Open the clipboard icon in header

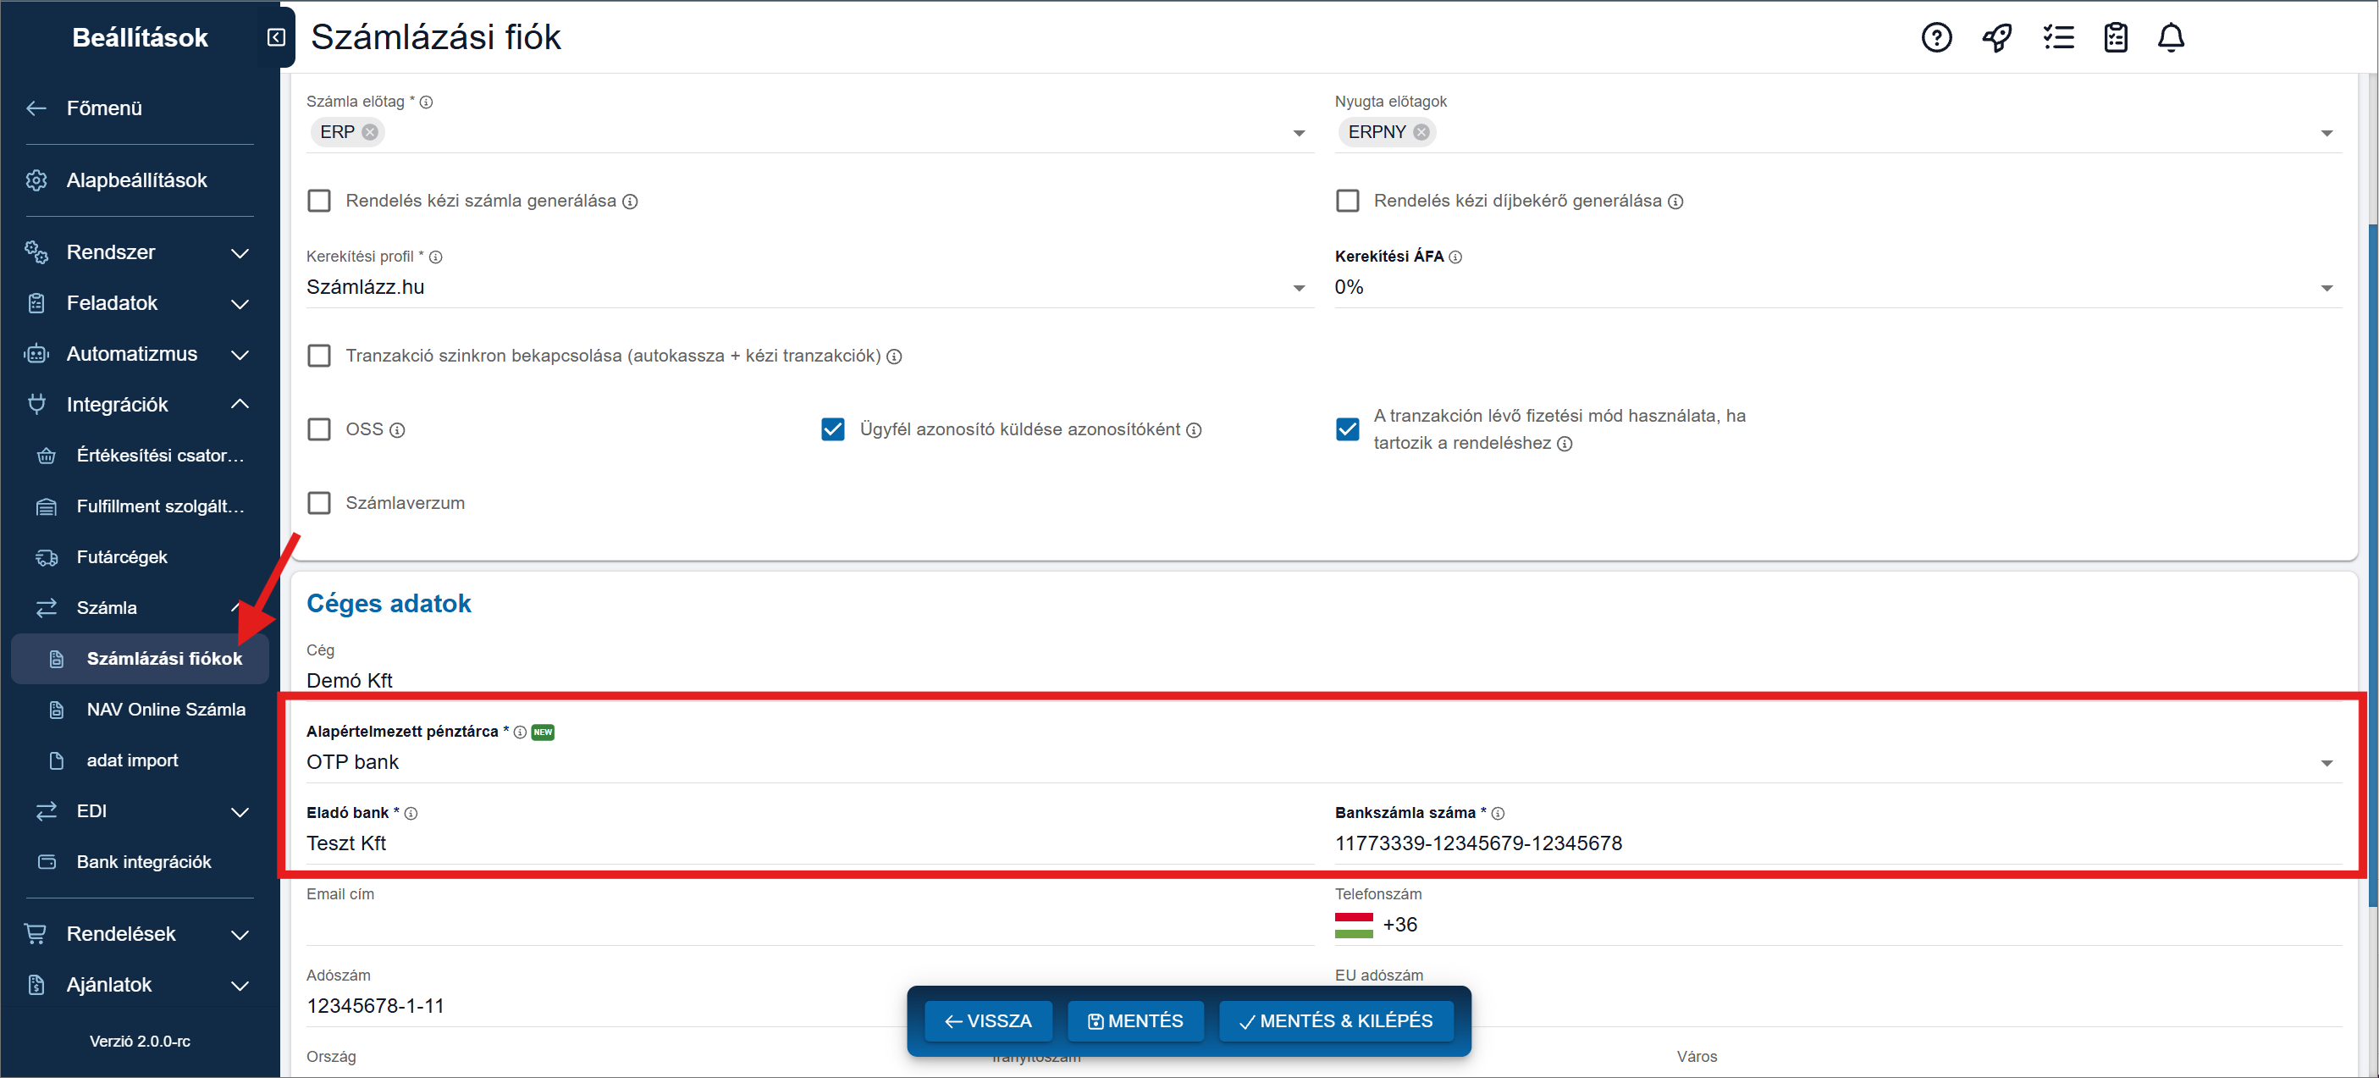[x=2115, y=38]
